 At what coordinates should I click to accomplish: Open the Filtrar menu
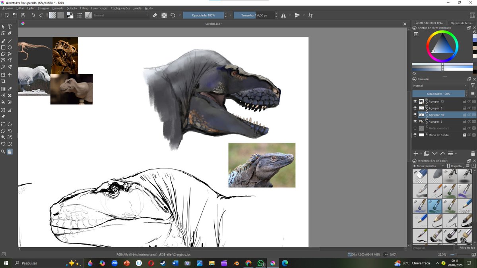click(84, 8)
